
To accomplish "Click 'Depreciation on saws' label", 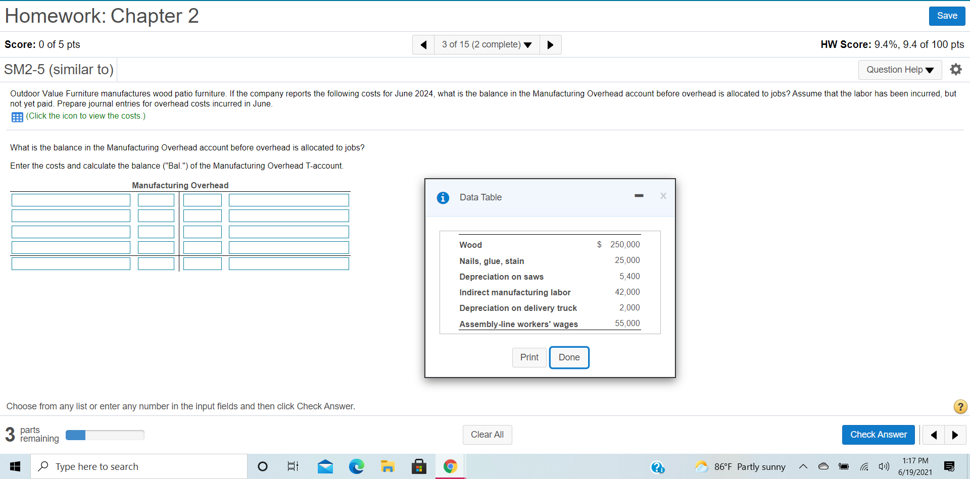I will 501,277.
